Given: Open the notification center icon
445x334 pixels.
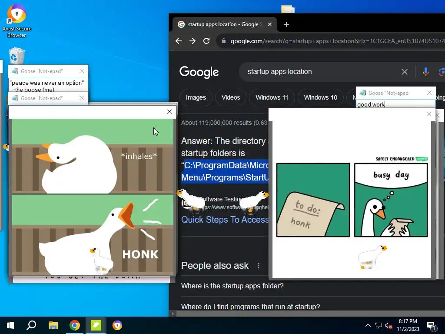Looking at the screenshot, I should pos(432,326).
